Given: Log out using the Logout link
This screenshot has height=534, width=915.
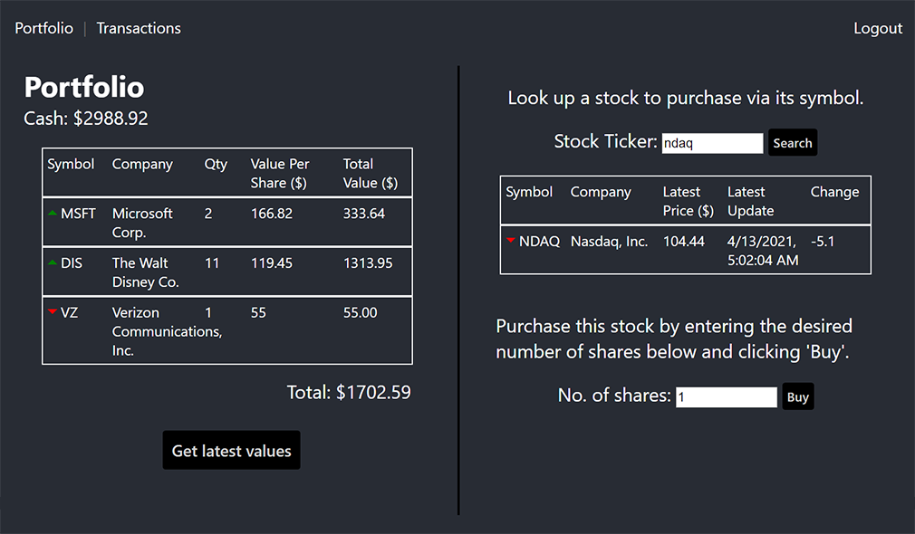Looking at the screenshot, I should tap(878, 28).
